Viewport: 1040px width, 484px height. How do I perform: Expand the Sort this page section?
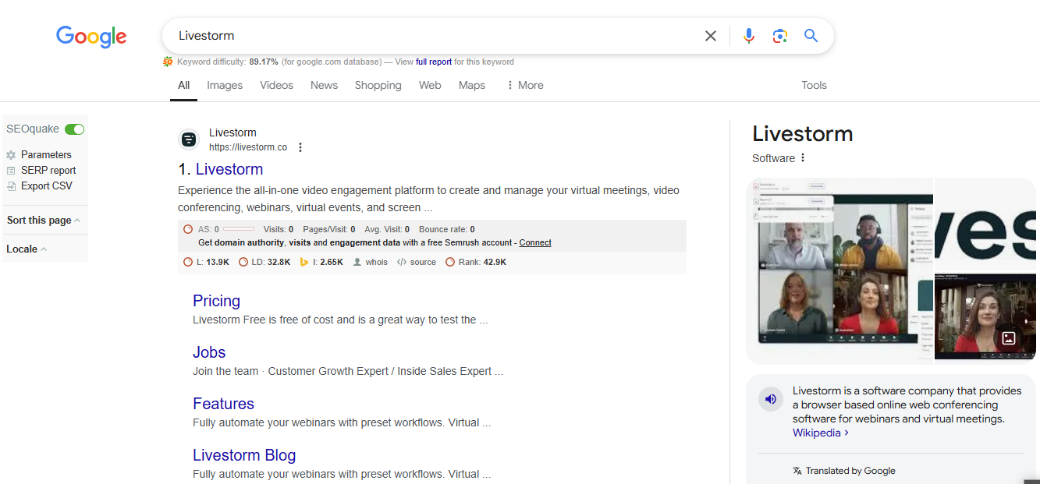point(44,221)
